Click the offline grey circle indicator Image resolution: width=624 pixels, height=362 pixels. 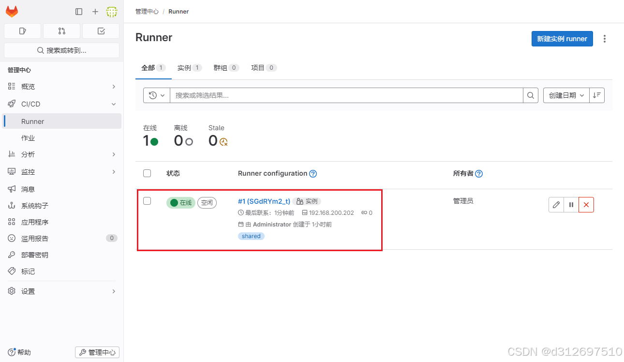(x=189, y=142)
